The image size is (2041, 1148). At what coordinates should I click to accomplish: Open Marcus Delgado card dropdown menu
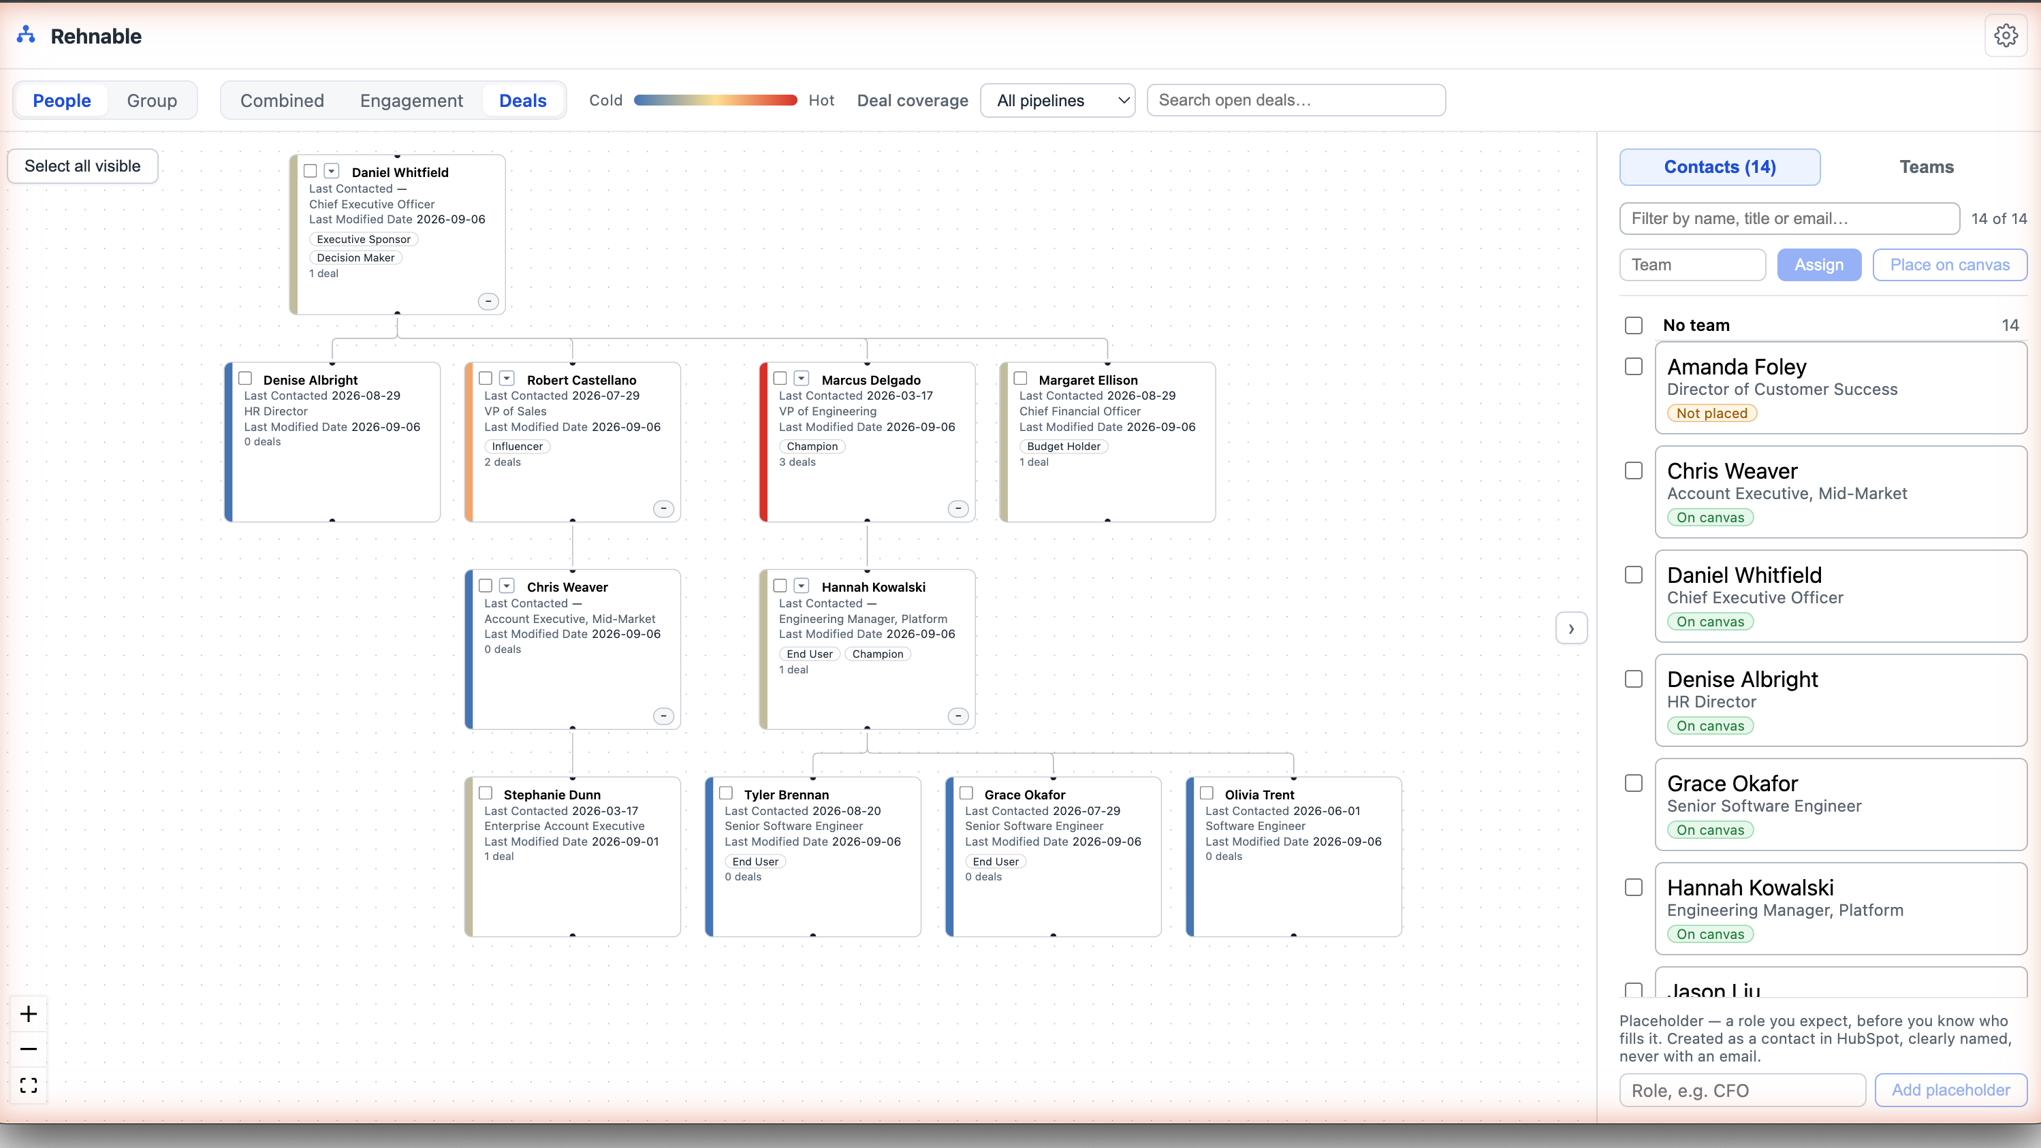[x=802, y=379]
